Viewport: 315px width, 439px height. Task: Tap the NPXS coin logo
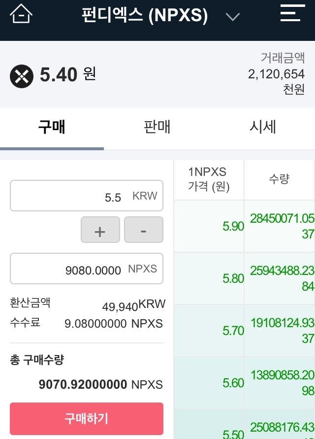pos(22,76)
